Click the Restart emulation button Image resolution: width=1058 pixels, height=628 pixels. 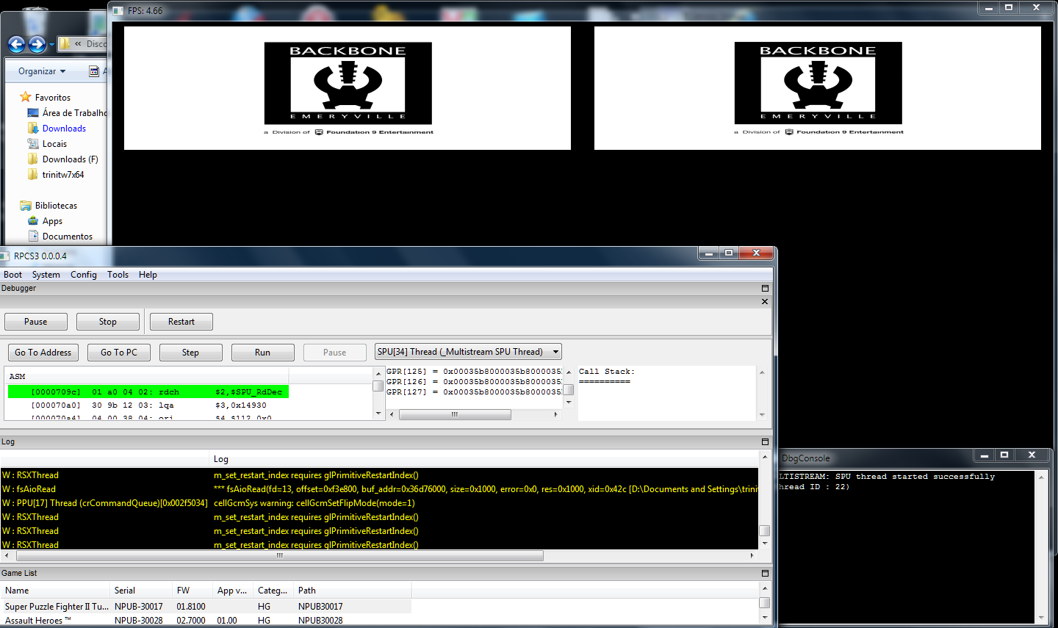coord(181,322)
